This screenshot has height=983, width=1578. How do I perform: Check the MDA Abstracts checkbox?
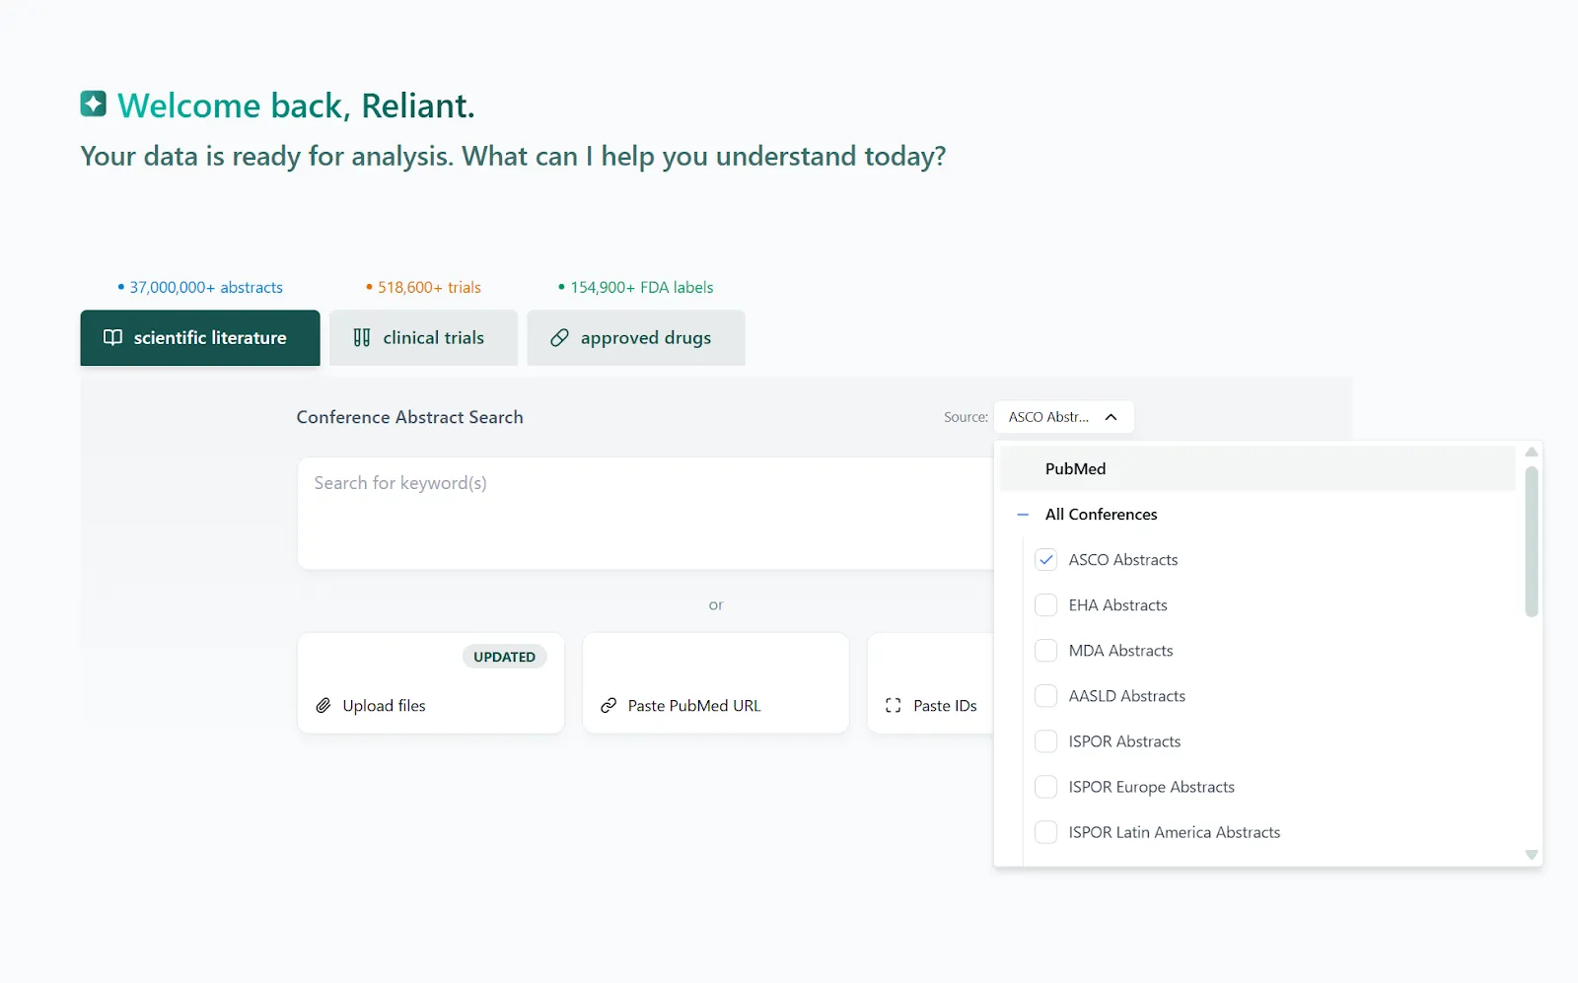[1046, 651]
